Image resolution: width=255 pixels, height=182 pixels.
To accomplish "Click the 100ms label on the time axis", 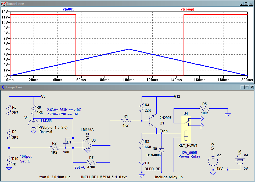I will (129, 80).
